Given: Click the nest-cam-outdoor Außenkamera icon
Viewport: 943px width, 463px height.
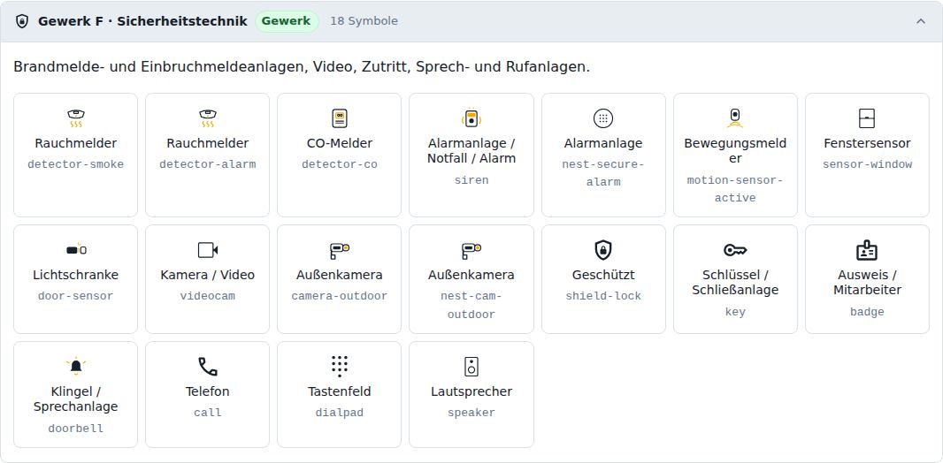Looking at the screenshot, I should click(471, 250).
